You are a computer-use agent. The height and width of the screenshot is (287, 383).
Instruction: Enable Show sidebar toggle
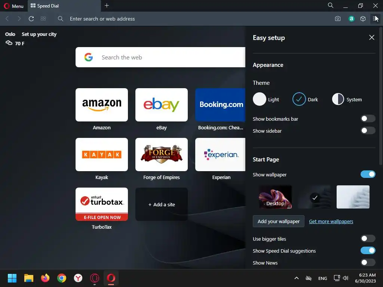368,130
